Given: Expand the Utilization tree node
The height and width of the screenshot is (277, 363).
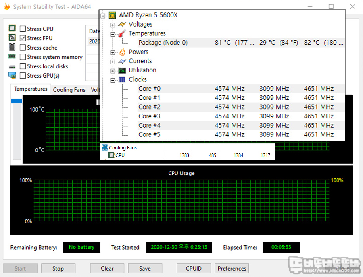Looking at the screenshot, I should [x=113, y=71].
